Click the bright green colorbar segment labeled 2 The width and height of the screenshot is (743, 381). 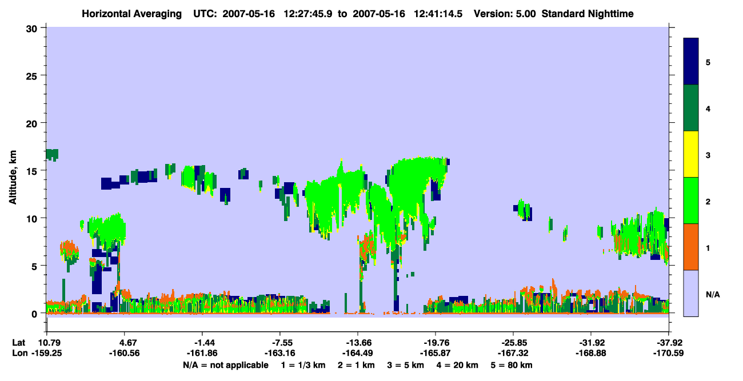point(691,200)
